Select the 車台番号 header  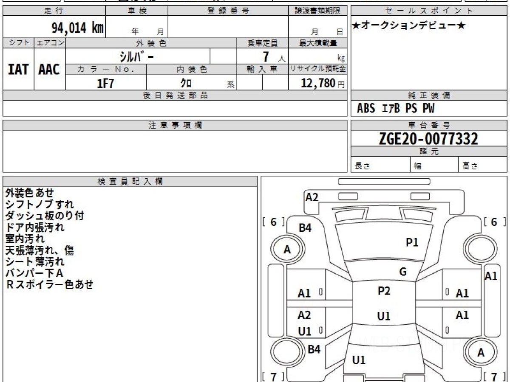(429, 125)
